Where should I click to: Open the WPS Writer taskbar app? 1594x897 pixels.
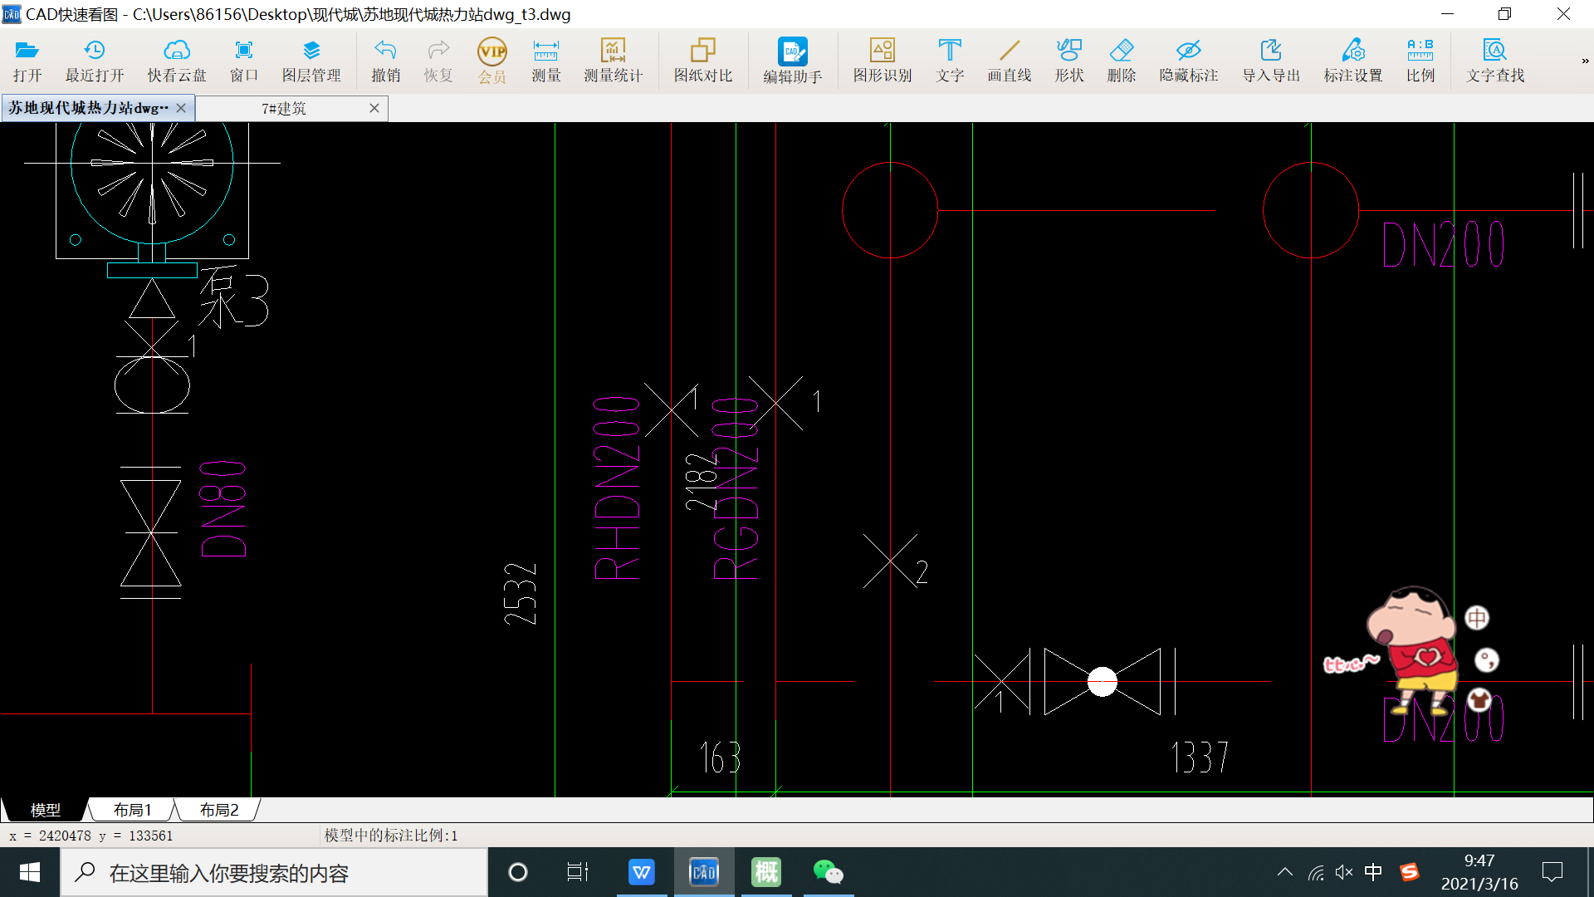click(642, 872)
